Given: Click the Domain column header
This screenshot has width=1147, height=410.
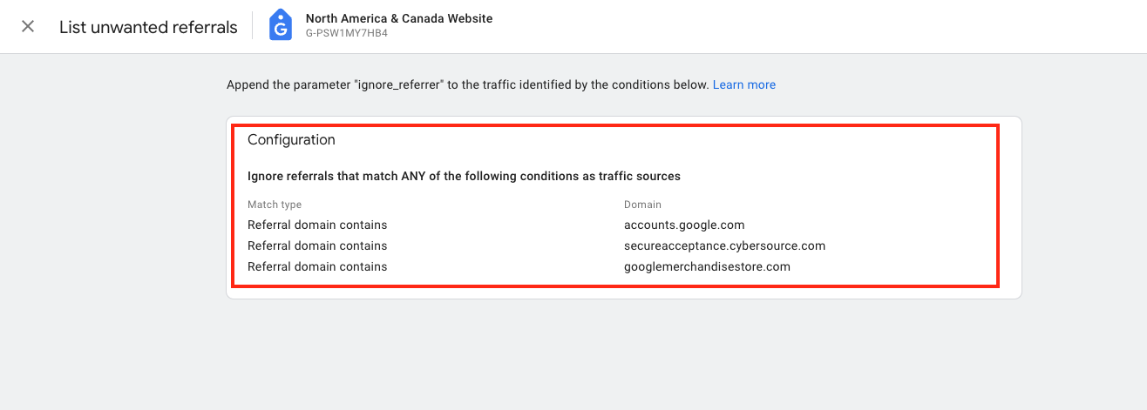Looking at the screenshot, I should (642, 205).
